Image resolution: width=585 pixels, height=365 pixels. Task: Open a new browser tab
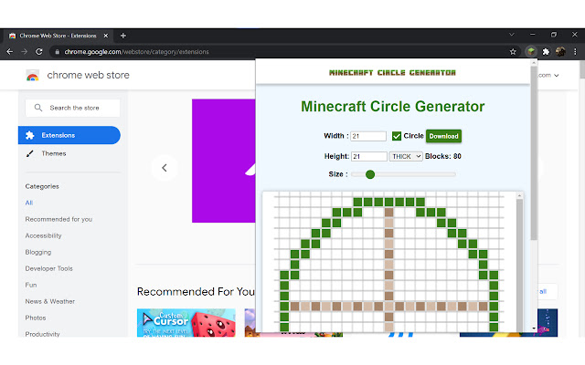[x=123, y=36]
